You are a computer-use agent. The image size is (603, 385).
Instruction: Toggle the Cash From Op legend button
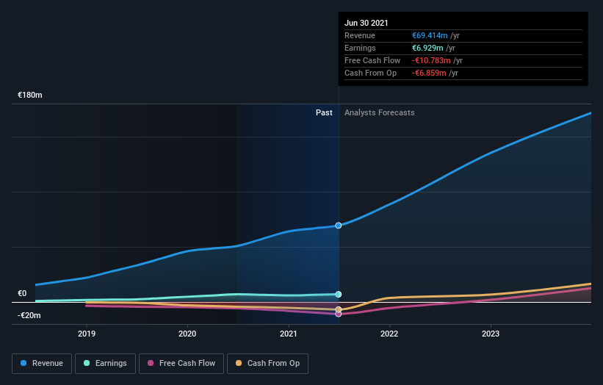[x=267, y=364]
